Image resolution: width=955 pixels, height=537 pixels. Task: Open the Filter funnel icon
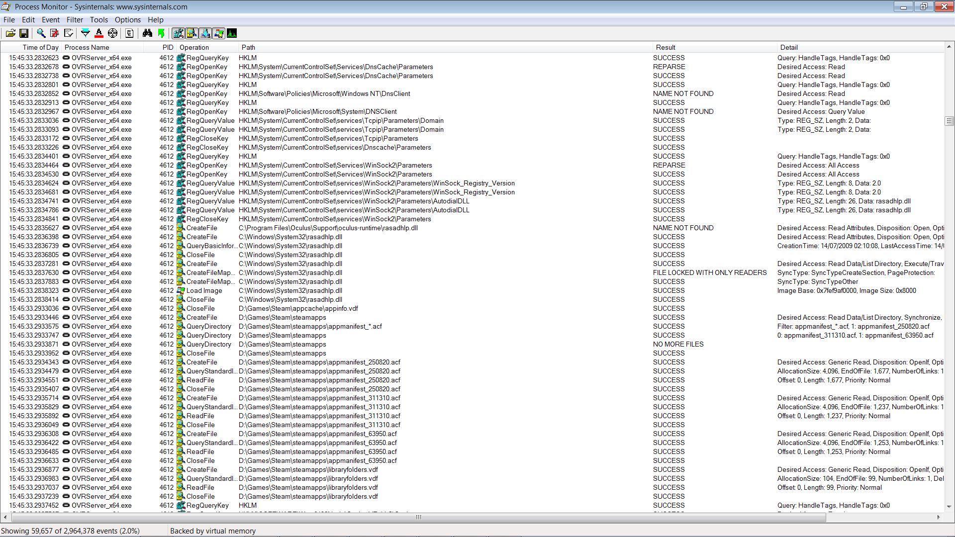[x=86, y=33]
